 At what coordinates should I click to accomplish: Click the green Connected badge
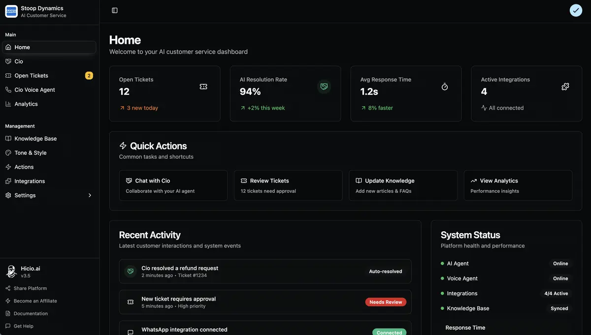click(389, 333)
